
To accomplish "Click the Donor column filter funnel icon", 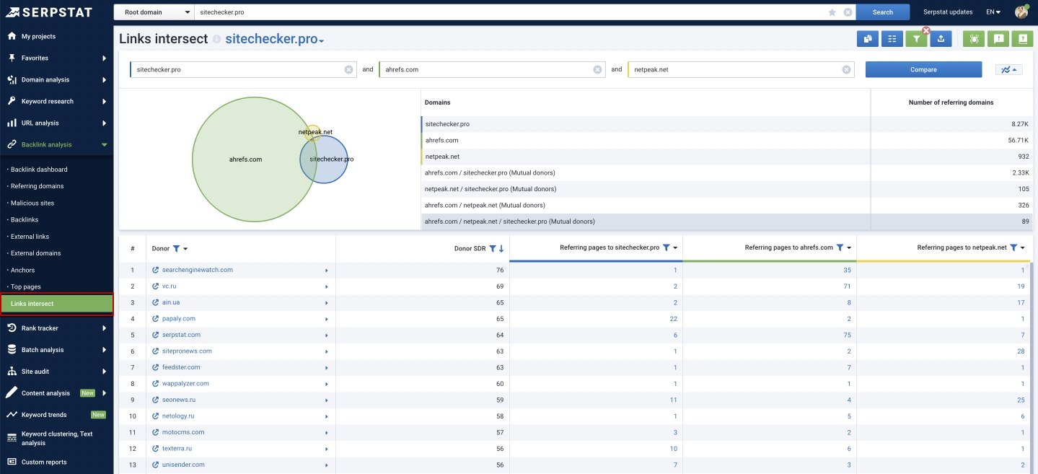I will (x=177, y=249).
